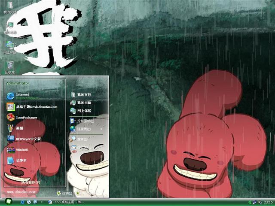
Task: Click the globe quick launch icon in taskbar
Action: click(x=29, y=202)
